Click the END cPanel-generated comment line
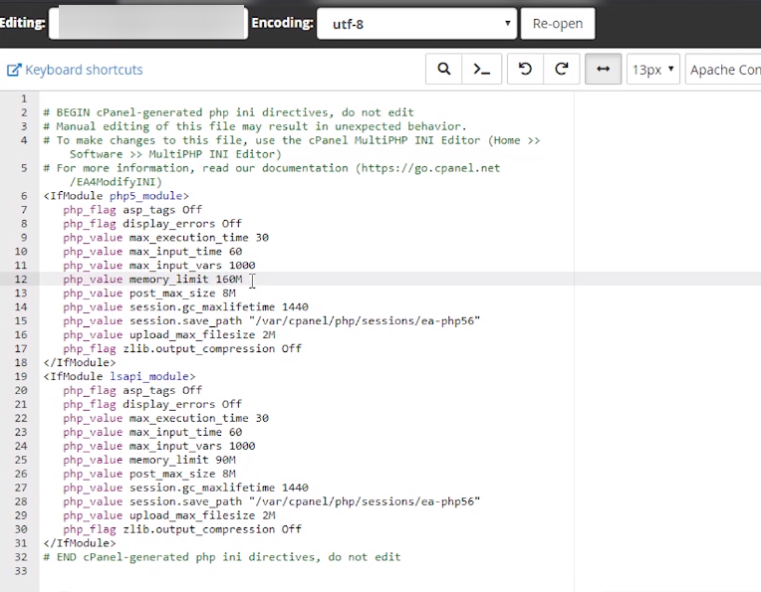The height and width of the screenshot is (592, 761). (x=221, y=557)
